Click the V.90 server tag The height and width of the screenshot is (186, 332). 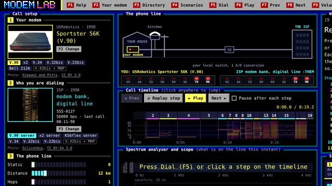pyautogui.click(x=22, y=135)
